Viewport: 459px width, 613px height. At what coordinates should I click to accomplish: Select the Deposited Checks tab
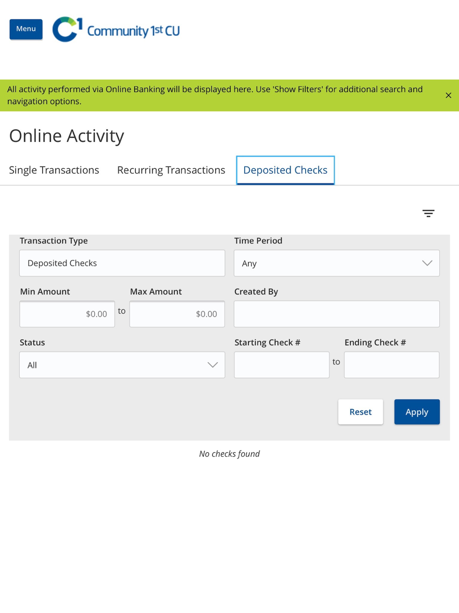point(285,170)
